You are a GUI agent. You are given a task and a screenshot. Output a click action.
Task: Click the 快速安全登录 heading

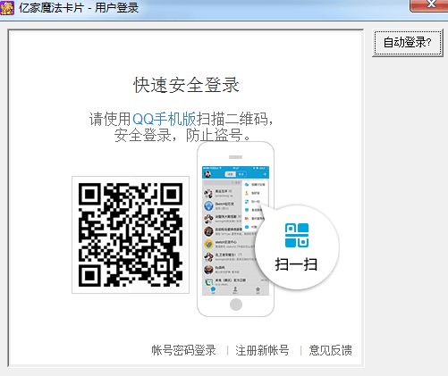pos(186,85)
